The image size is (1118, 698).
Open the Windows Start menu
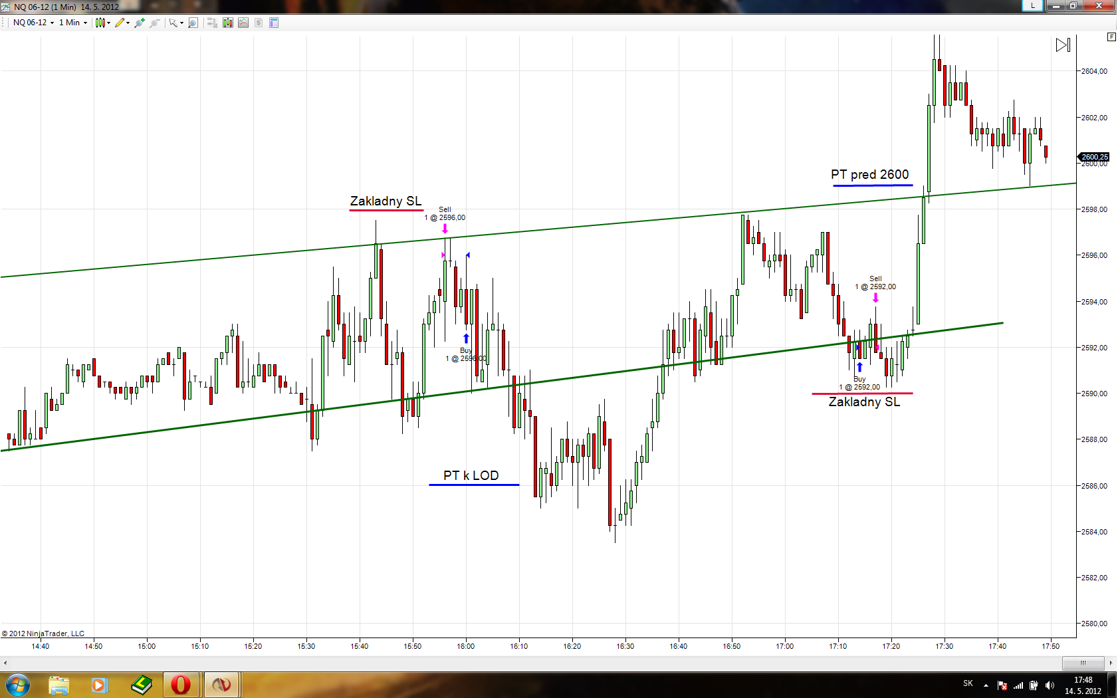pos(18,685)
